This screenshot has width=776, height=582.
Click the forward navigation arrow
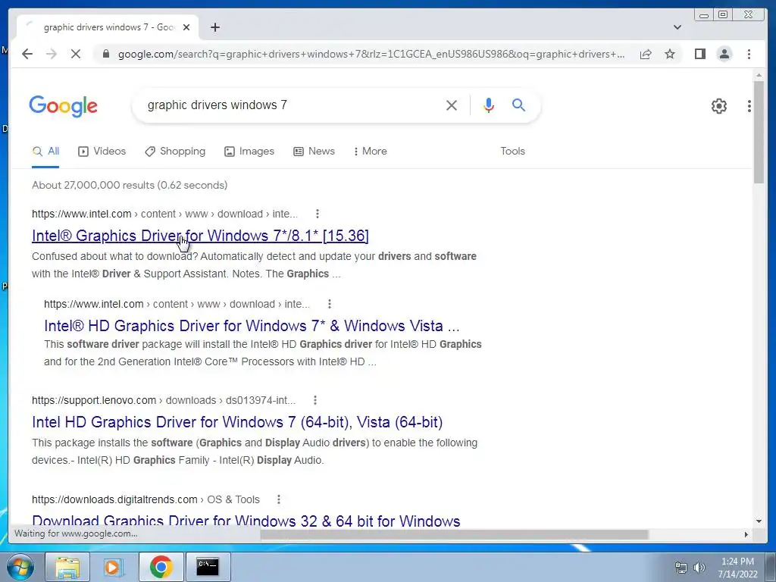click(52, 54)
